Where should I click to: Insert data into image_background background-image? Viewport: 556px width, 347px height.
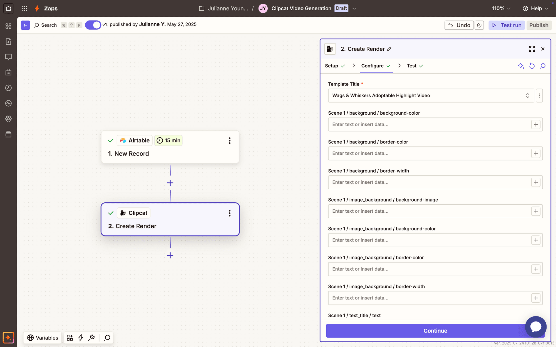tap(536, 211)
